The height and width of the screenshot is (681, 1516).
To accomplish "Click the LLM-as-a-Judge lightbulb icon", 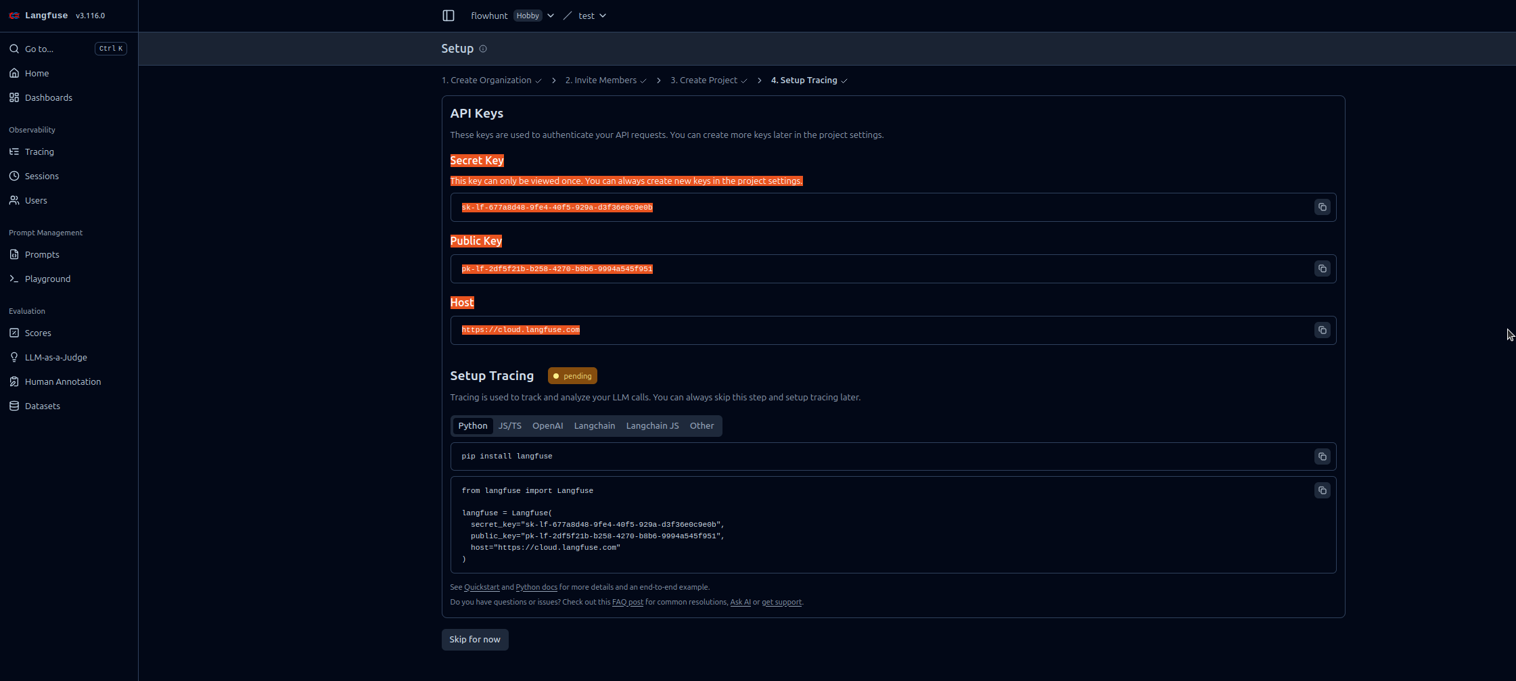I will click(14, 357).
